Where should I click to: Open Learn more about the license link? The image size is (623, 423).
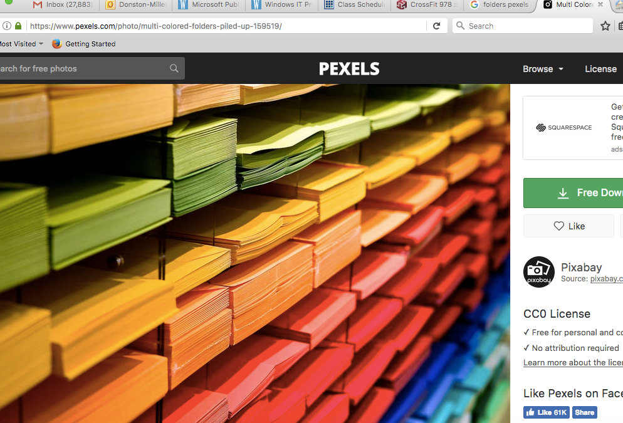click(573, 363)
